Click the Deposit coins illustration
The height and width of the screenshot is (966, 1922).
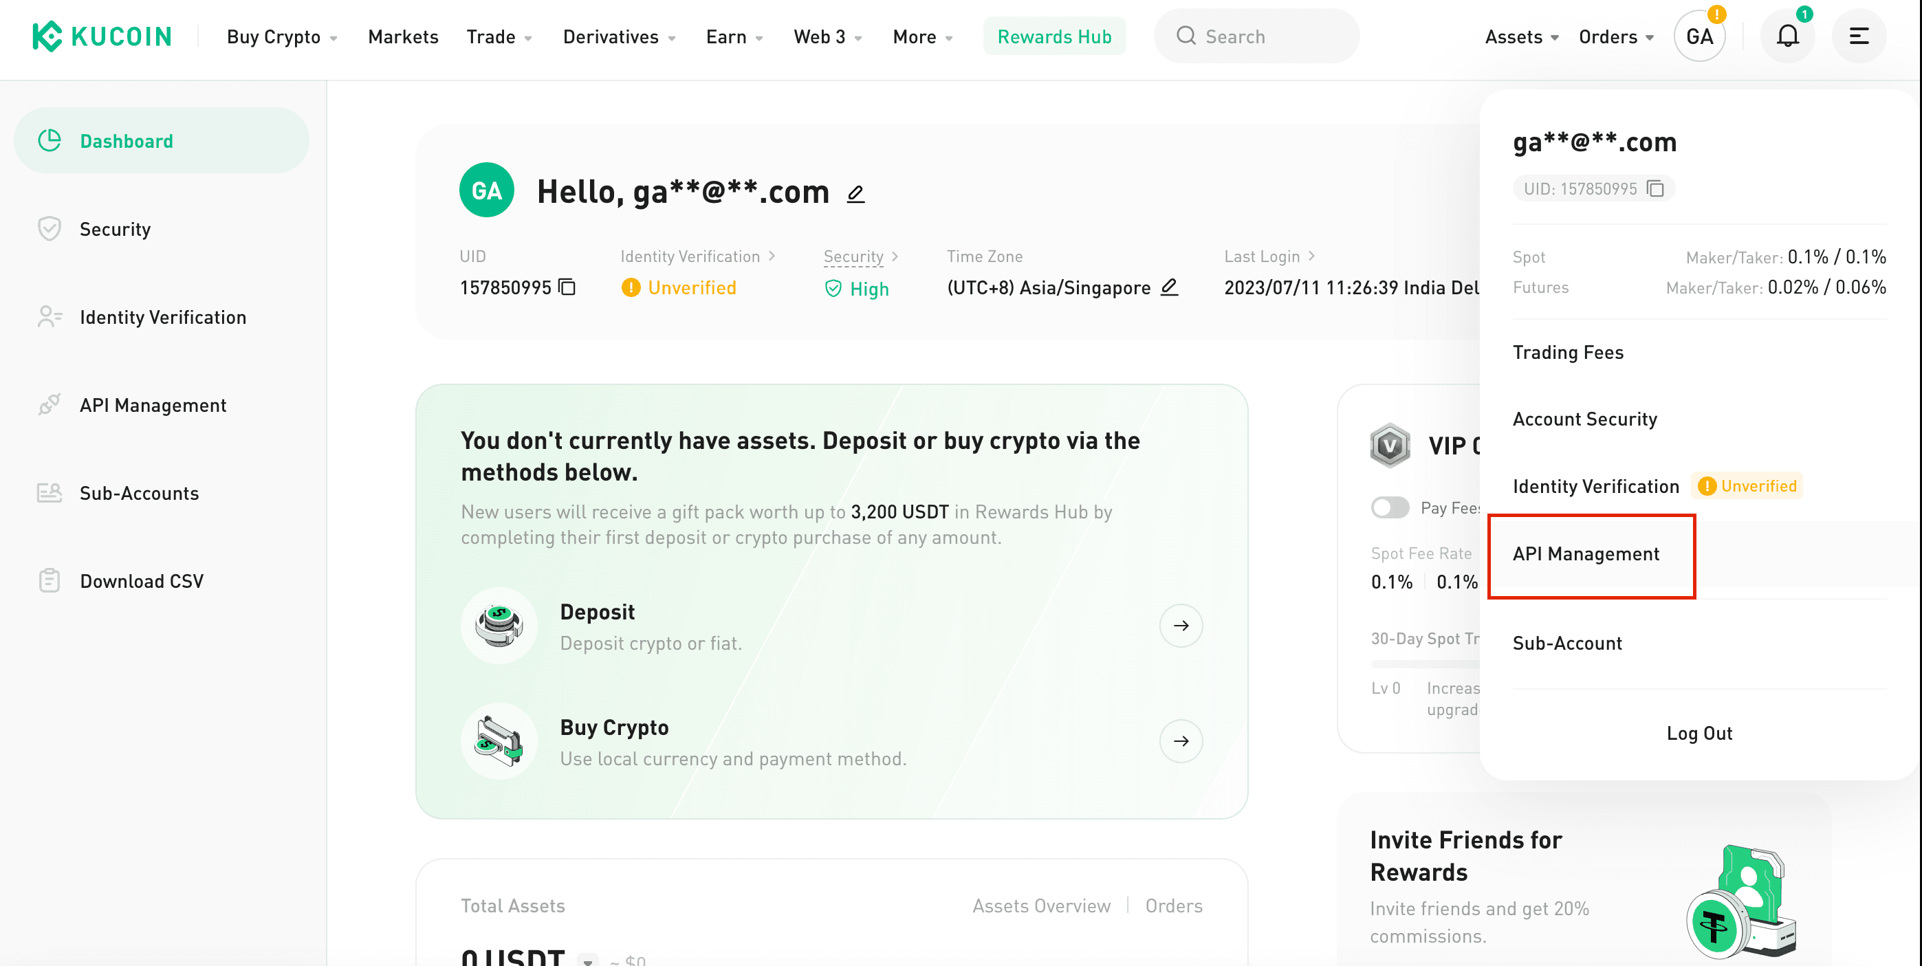click(x=499, y=625)
